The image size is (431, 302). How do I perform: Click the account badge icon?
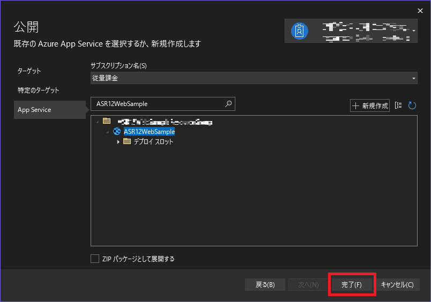click(x=299, y=31)
